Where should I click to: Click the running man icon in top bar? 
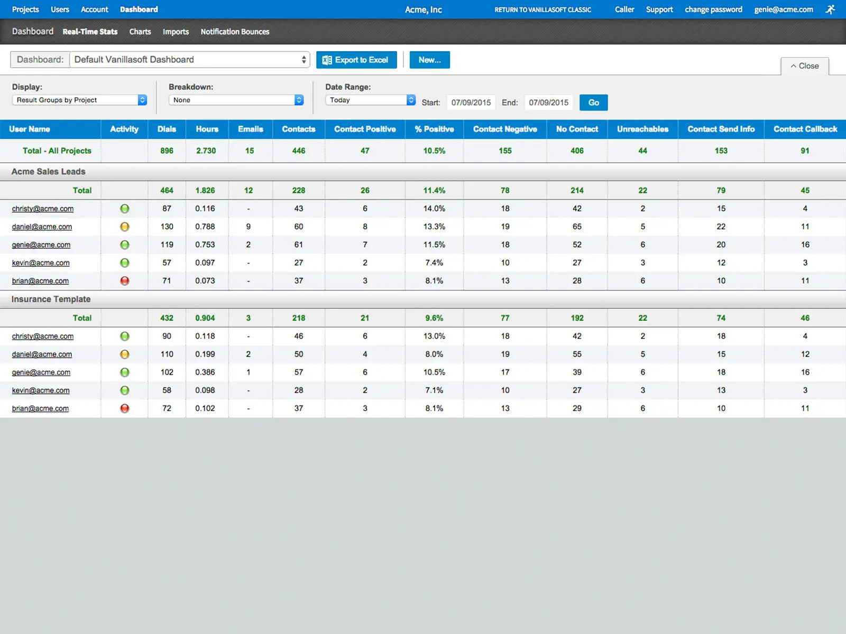tap(831, 10)
